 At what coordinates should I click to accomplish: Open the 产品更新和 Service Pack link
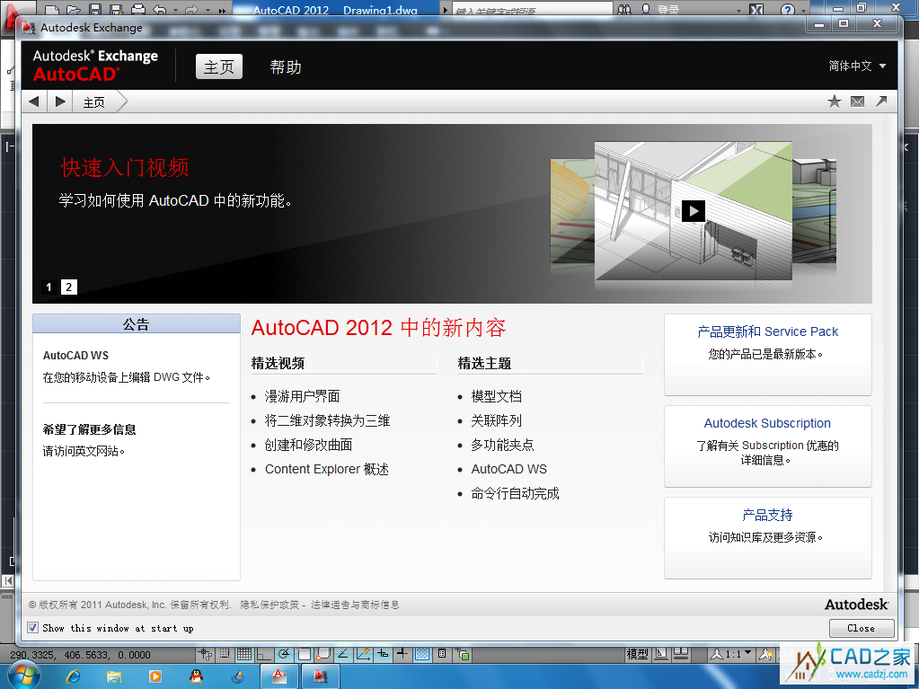pos(767,331)
